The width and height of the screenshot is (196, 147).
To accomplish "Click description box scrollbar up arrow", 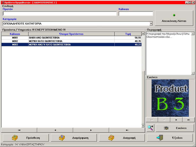I will coord(193,33).
